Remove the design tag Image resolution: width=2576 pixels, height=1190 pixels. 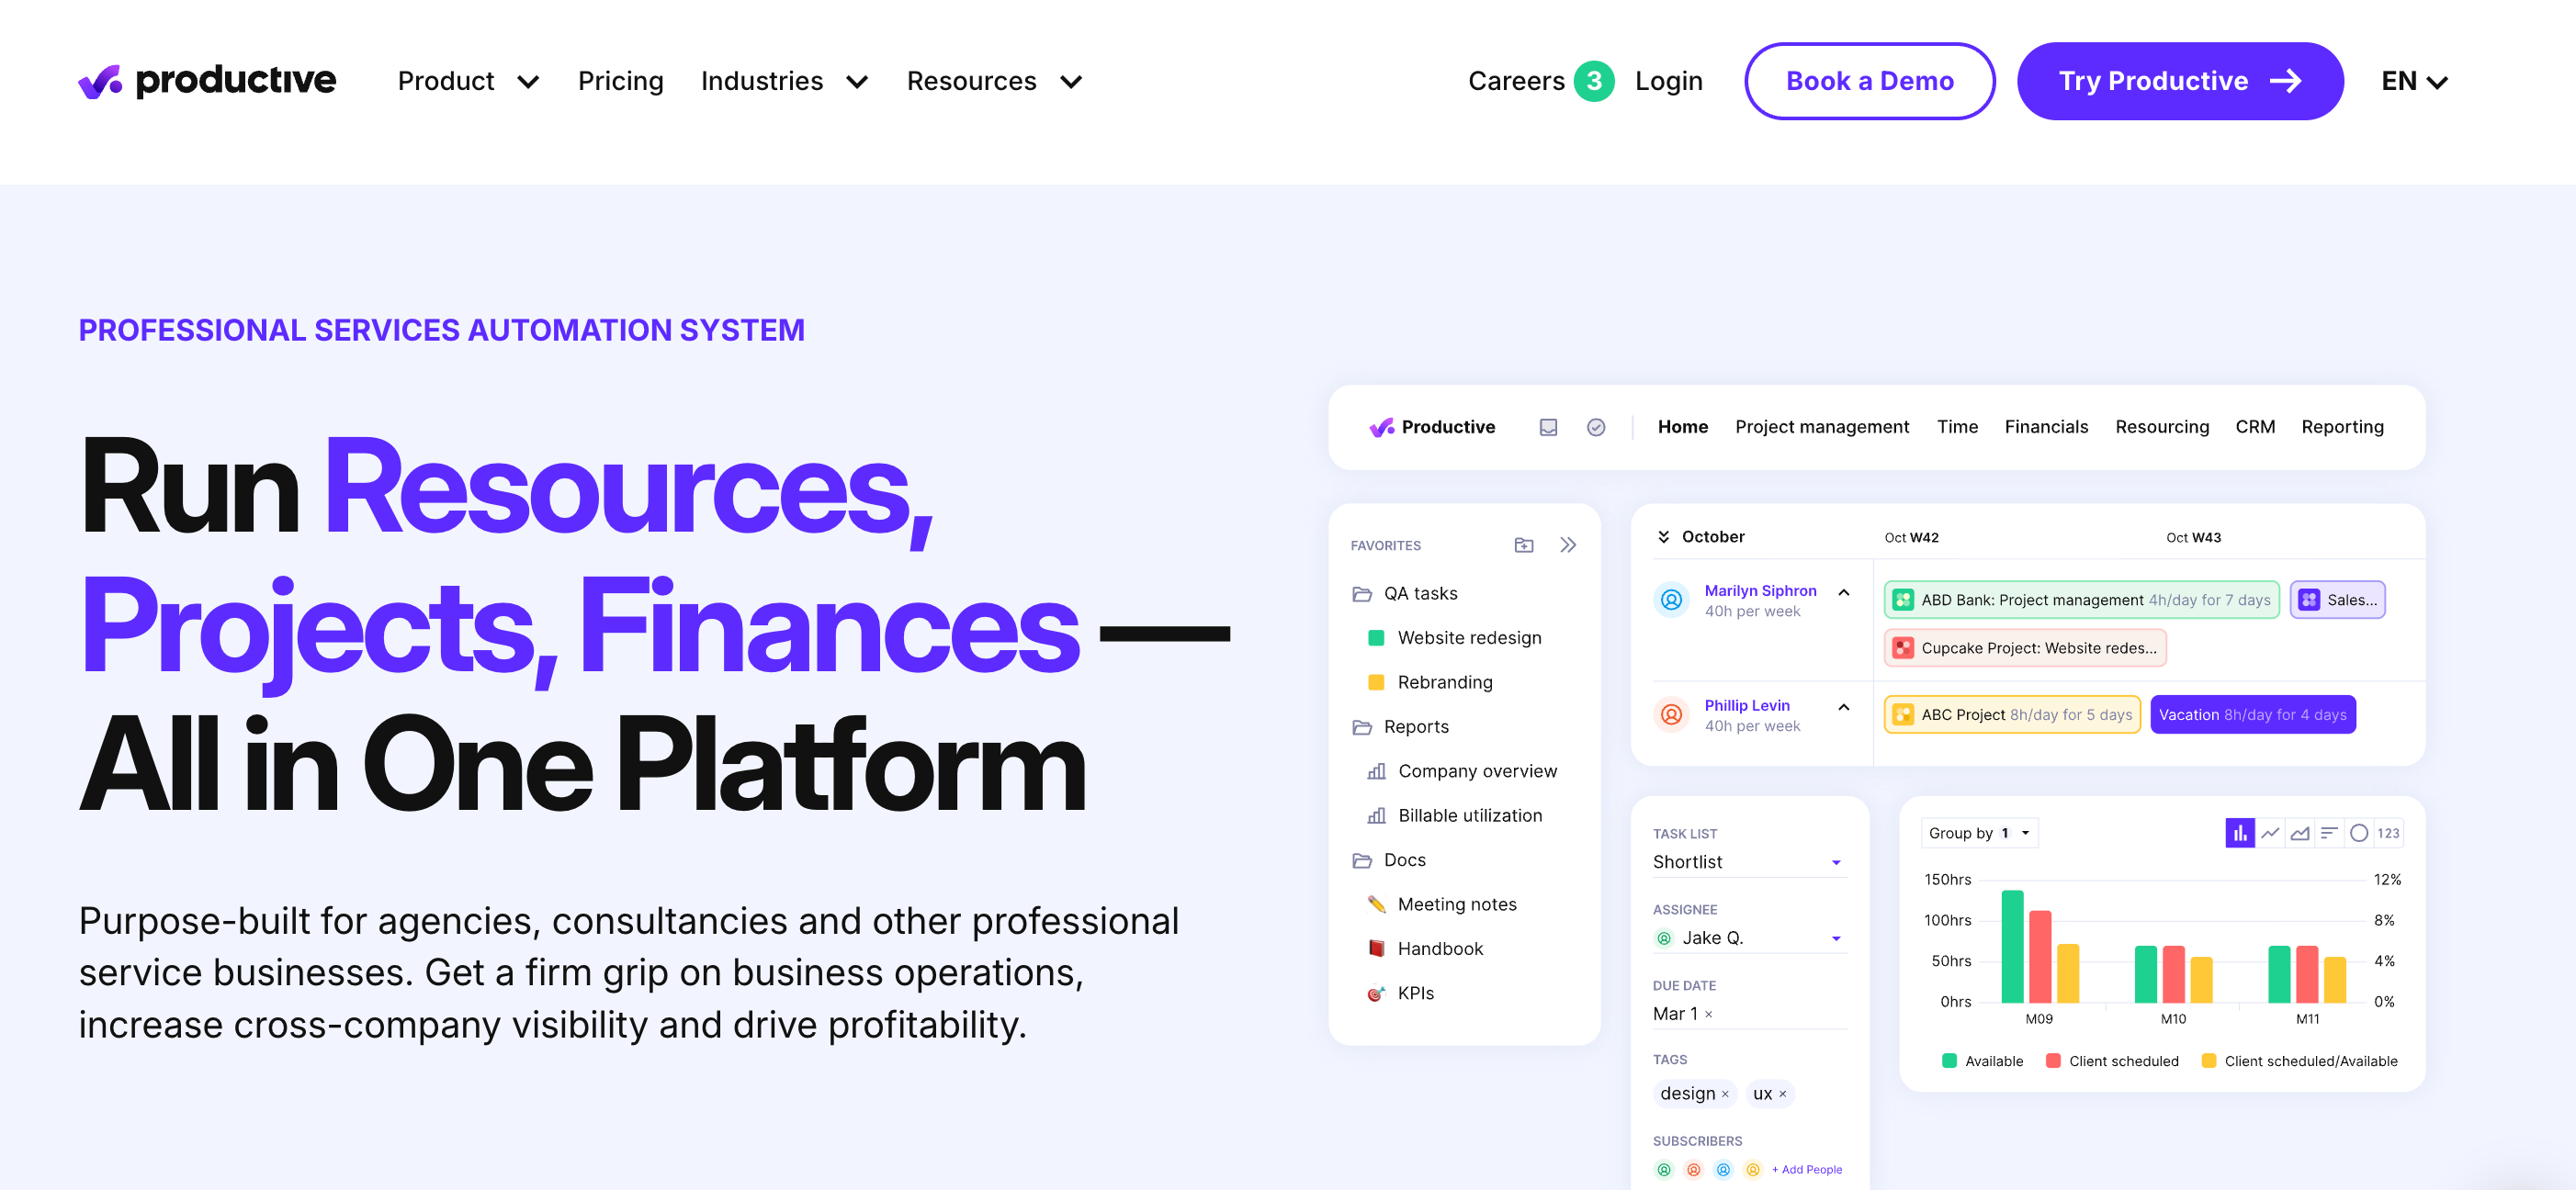1725,1093
